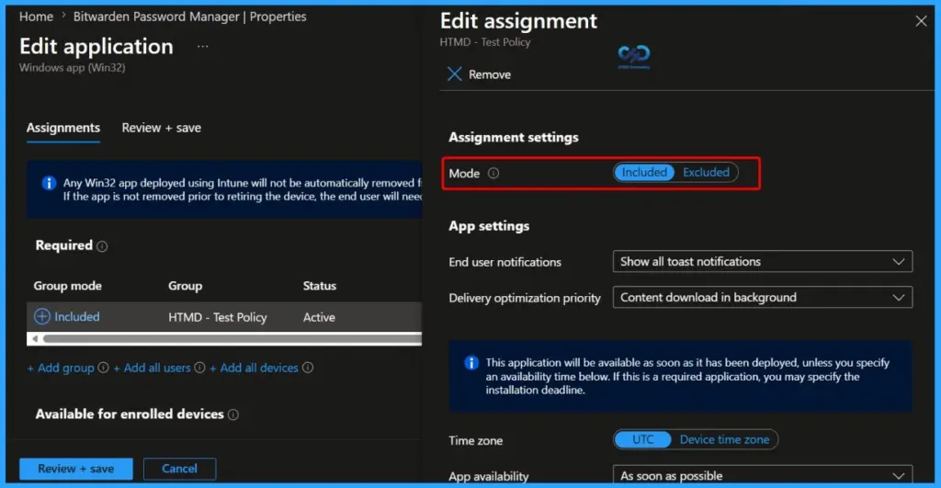Screen dimensions: 941x488
Task: Set Mode to Excluded
Action: tap(706, 172)
